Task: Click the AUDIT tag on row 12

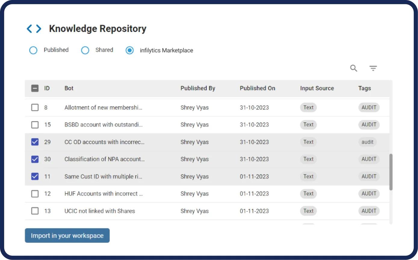Action: click(x=369, y=194)
